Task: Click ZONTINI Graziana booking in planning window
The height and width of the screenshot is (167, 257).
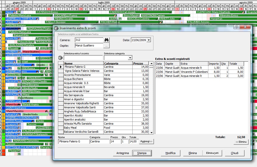Action: [x=29, y=25]
